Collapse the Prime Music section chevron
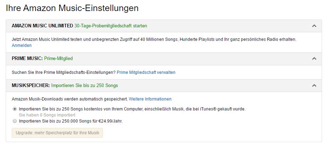This screenshot has height=146, width=327. pos(314,58)
